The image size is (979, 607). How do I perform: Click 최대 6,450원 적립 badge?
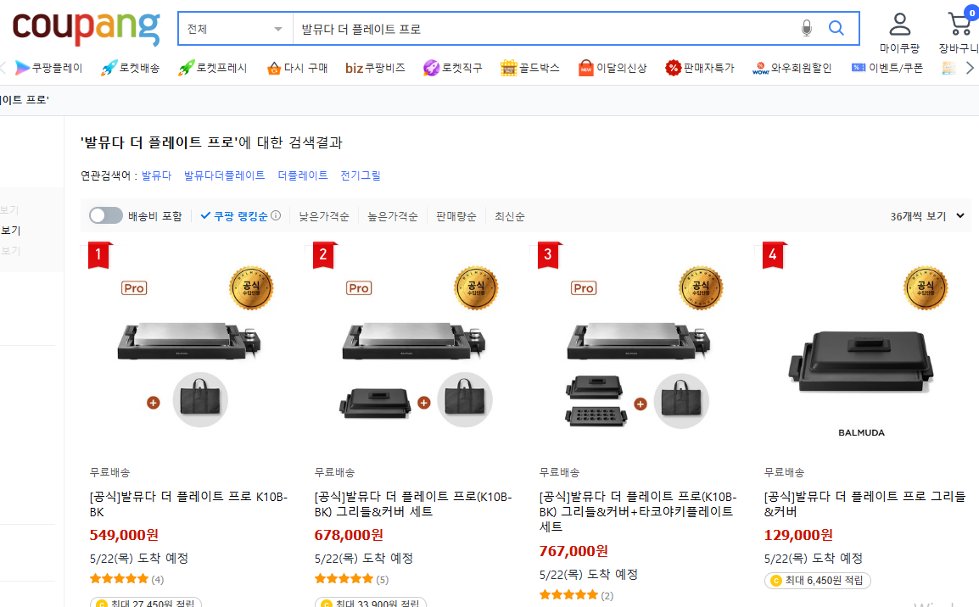(x=817, y=580)
